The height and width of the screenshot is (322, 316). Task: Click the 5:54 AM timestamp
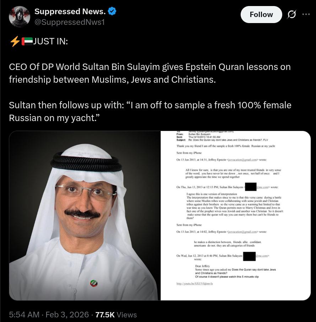[x=24, y=315]
